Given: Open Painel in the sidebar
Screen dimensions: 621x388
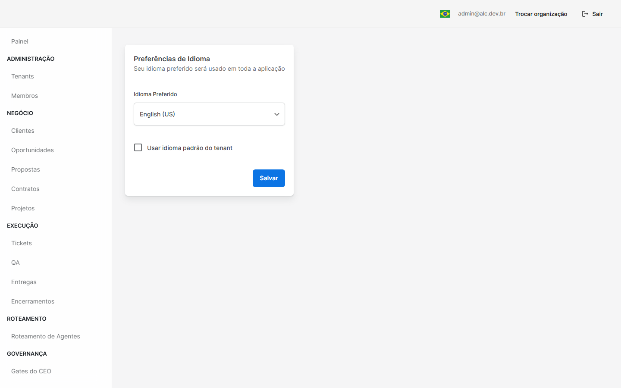Looking at the screenshot, I should pos(20,41).
